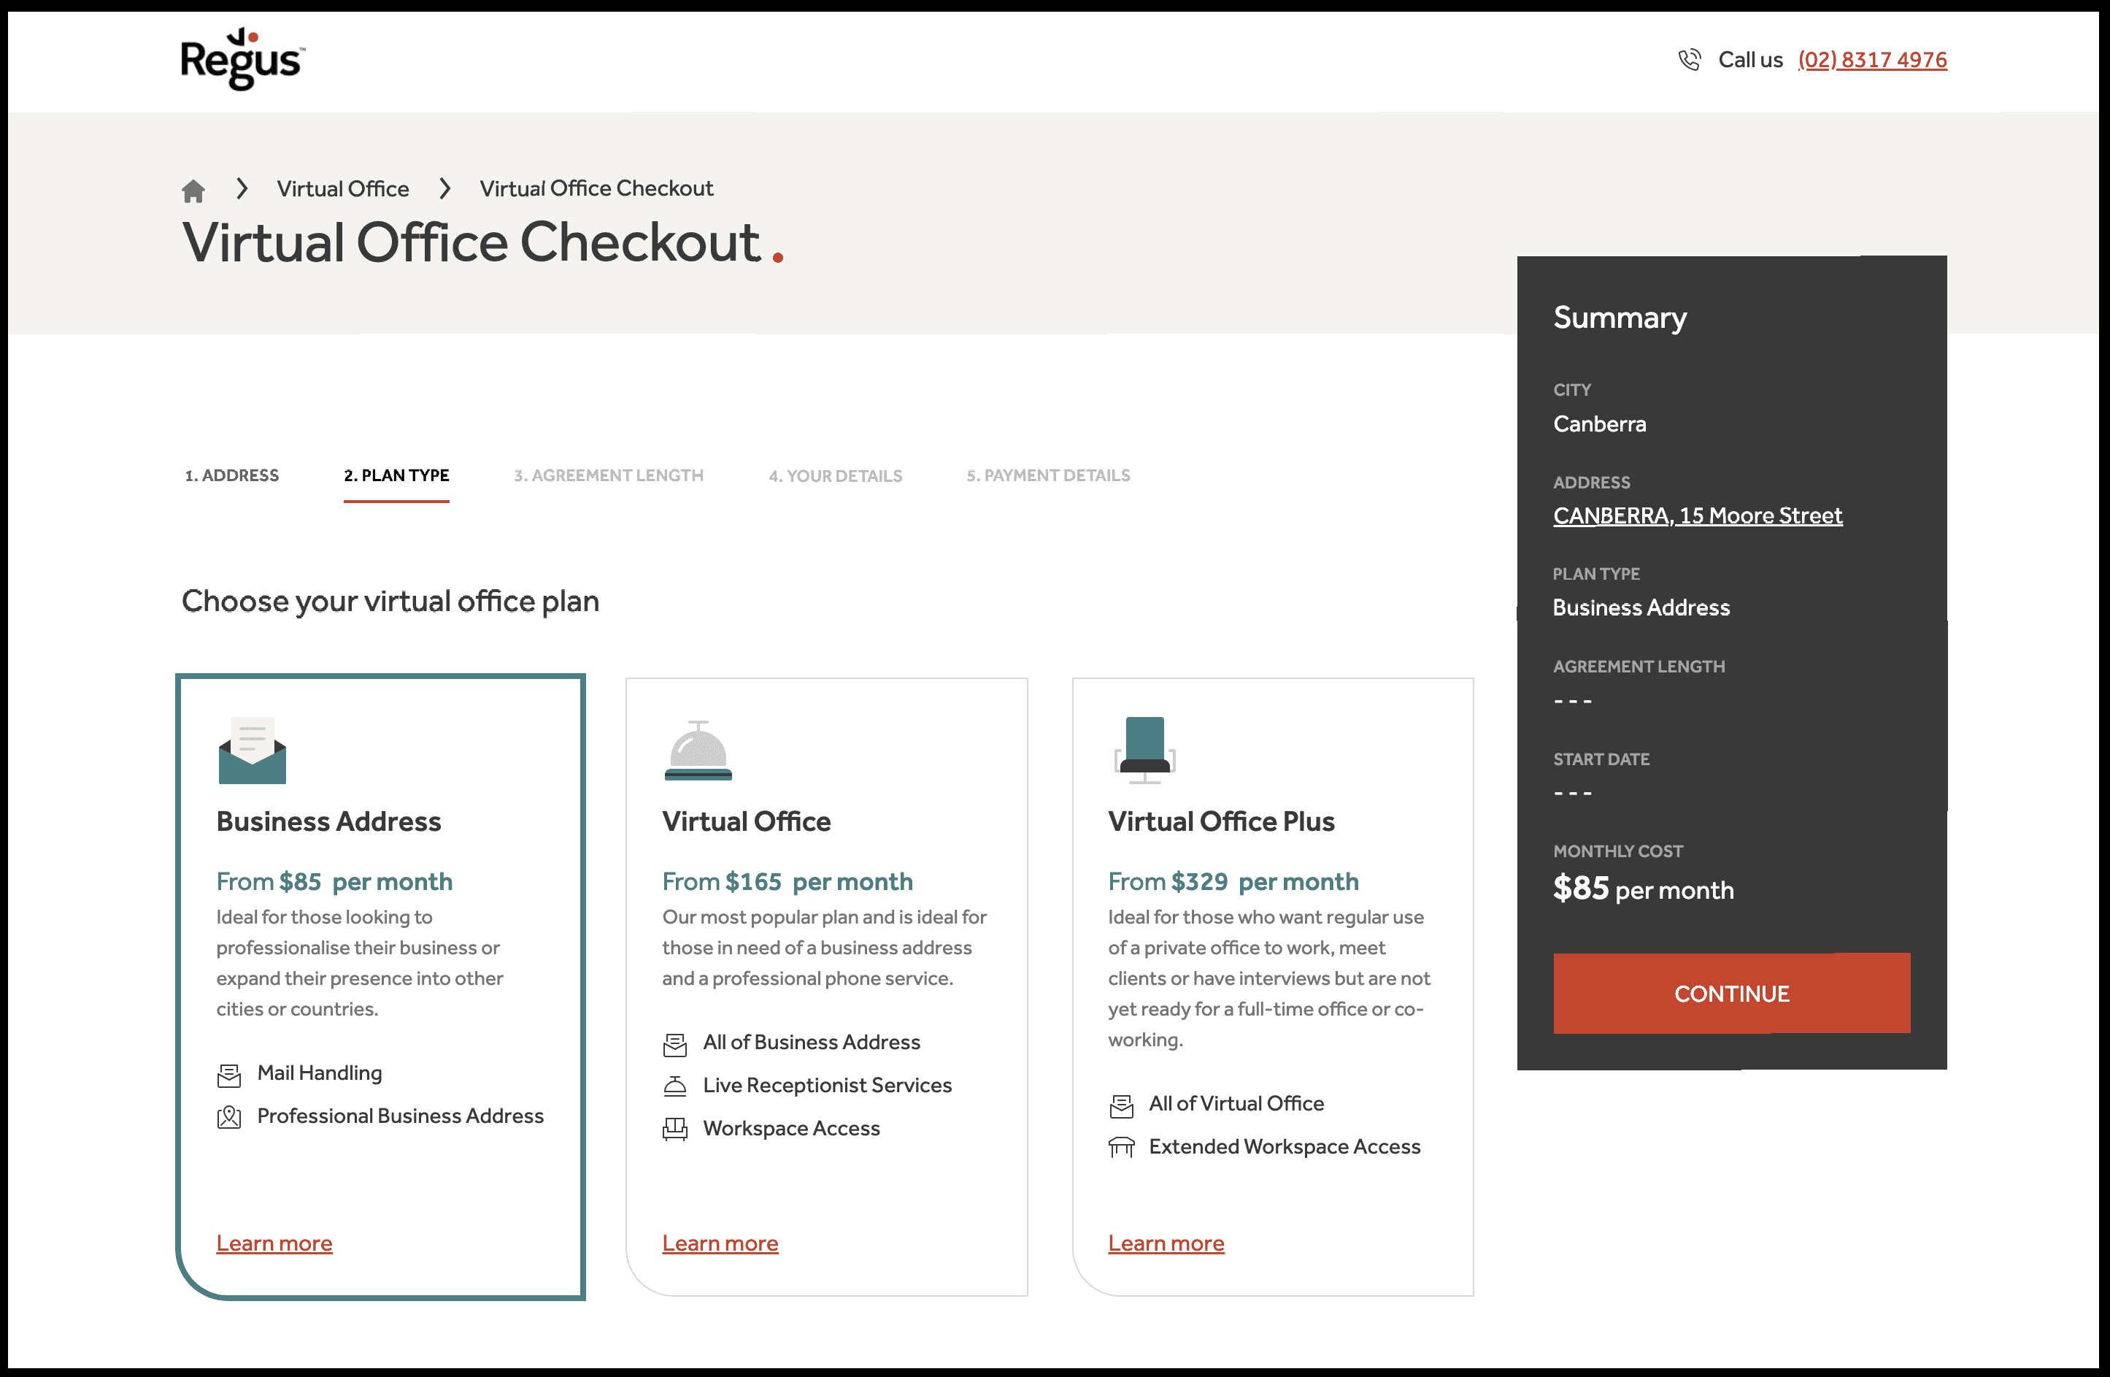Viewport: 2110px width, 1377px height.
Task: Click the Live Receptionist Services text
Action: point(827,1085)
